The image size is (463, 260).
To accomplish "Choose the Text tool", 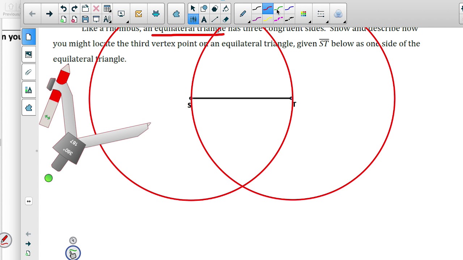I will pyautogui.click(x=204, y=19).
